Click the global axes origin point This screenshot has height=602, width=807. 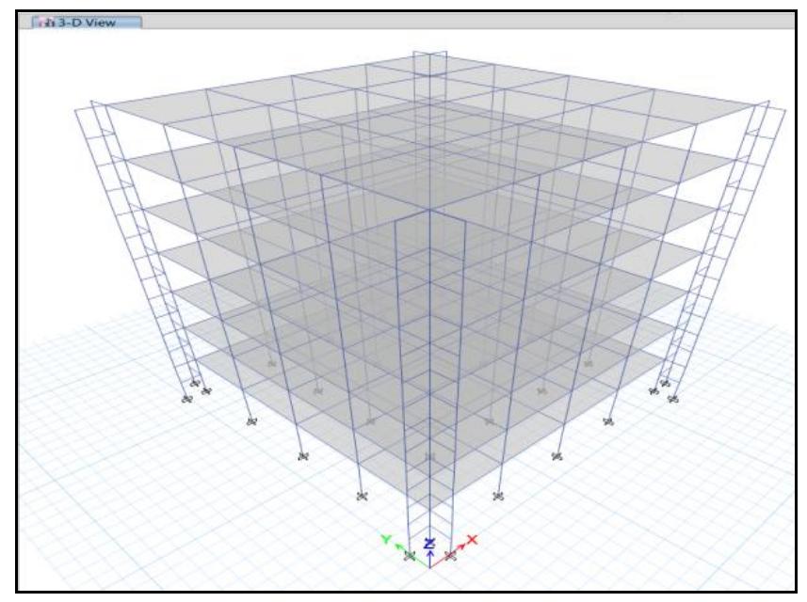429,567
